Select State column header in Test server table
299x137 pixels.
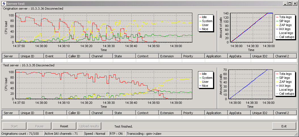tap(124, 113)
